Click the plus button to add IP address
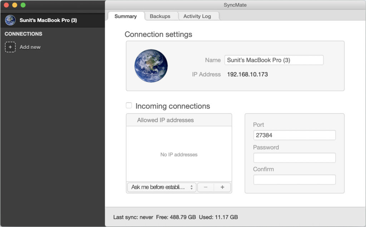The width and height of the screenshot is (366, 227). click(222, 187)
